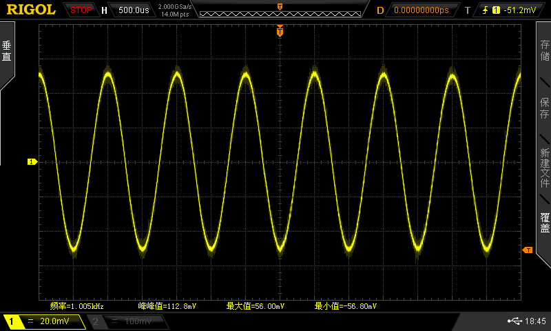
Task: Click the 频率=1.005kHz frequency measurement
Action: (x=76, y=306)
